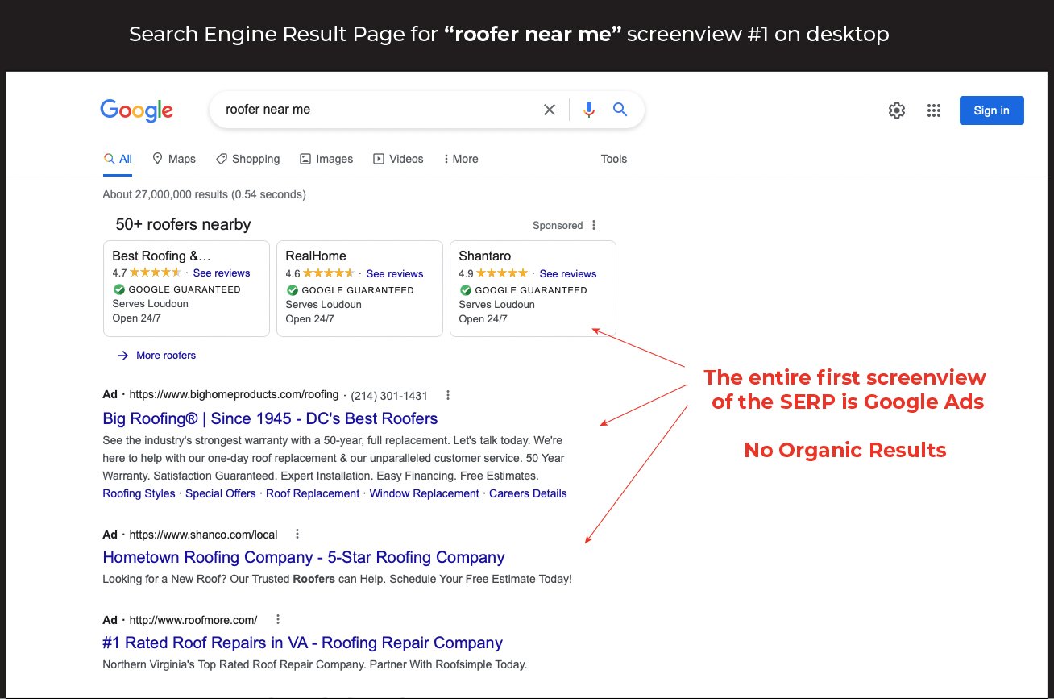Click Best Roofing Google Guaranteed badge
Image resolution: width=1054 pixels, height=699 pixels.
(x=176, y=289)
